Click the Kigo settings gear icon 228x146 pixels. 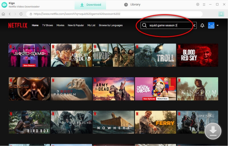click(198, 5)
